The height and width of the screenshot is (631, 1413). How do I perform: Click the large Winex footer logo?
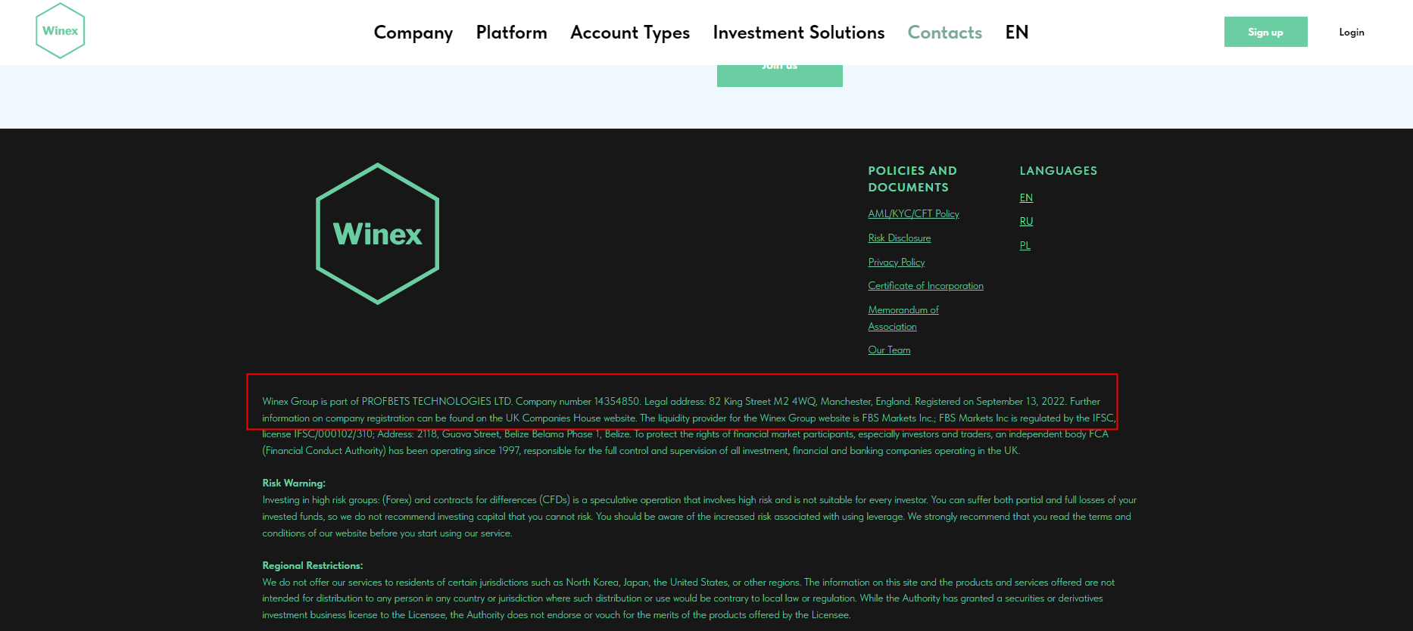coord(378,234)
